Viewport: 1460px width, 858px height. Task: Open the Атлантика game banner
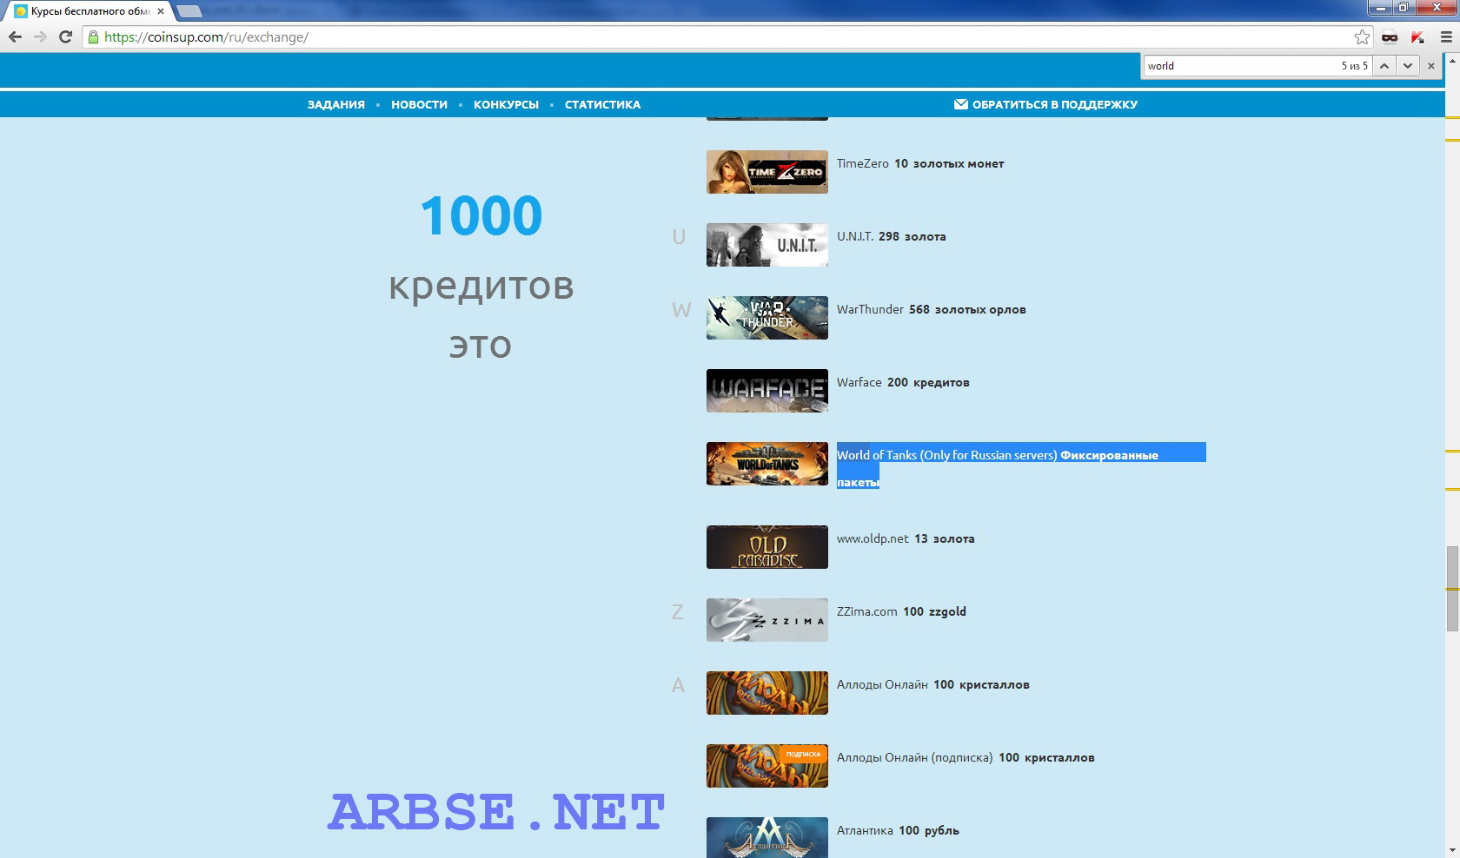(x=767, y=837)
